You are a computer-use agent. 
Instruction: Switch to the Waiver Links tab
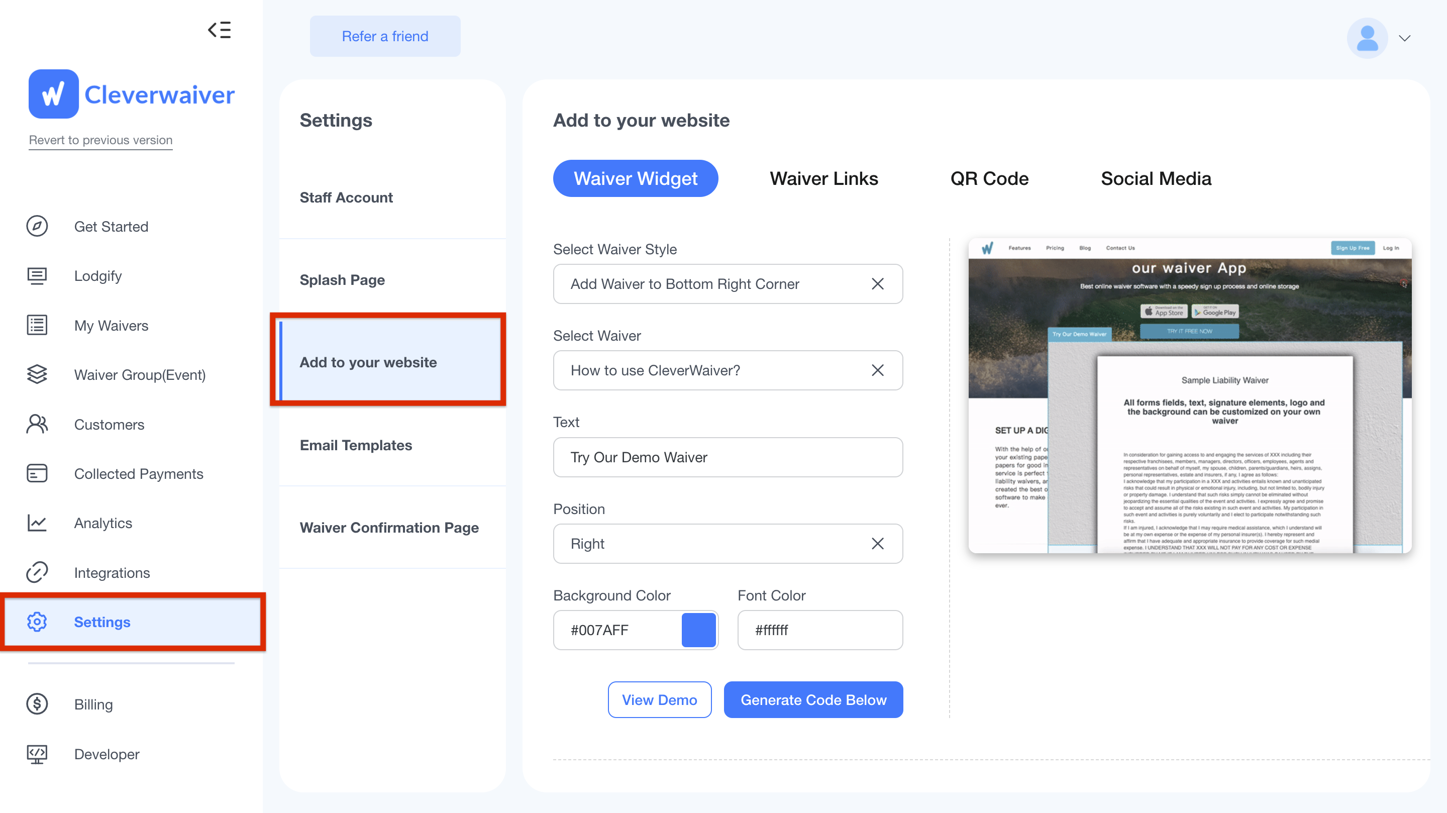click(x=823, y=179)
